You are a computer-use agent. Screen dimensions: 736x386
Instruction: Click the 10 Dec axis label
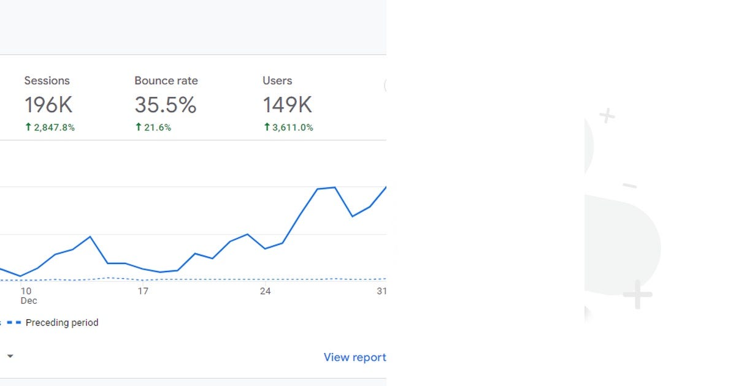28,295
